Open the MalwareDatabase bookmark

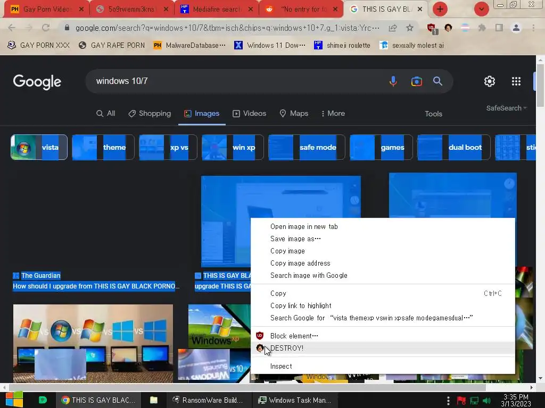point(189,46)
